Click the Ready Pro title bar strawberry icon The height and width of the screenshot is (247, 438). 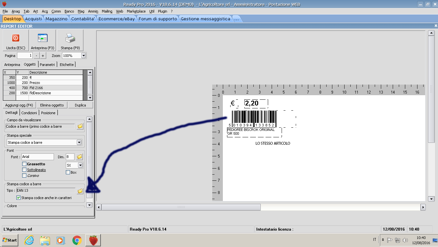pyautogui.click(x=4, y=4)
